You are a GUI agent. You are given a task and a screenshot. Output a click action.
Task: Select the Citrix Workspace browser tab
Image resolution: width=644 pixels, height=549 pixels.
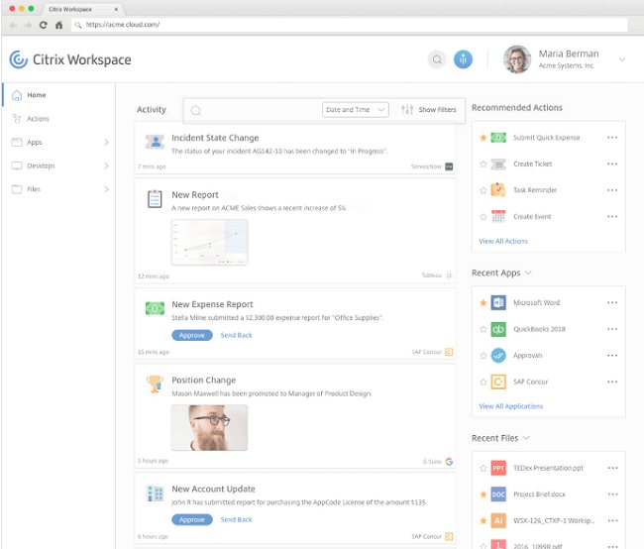click(x=81, y=9)
